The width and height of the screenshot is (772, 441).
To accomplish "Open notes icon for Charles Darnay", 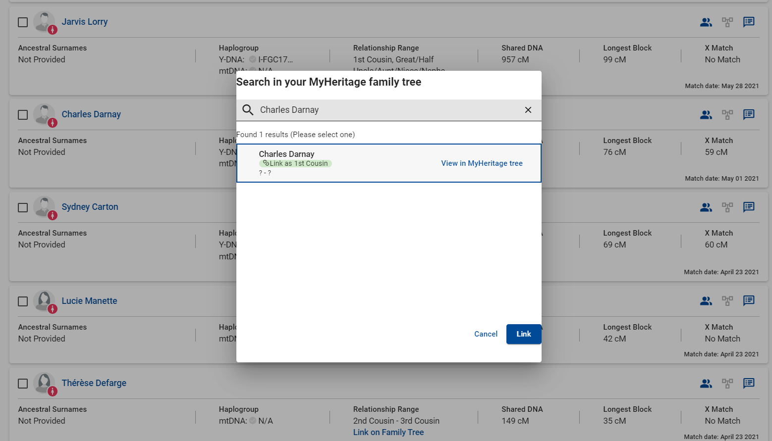I will pyautogui.click(x=749, y=114).
